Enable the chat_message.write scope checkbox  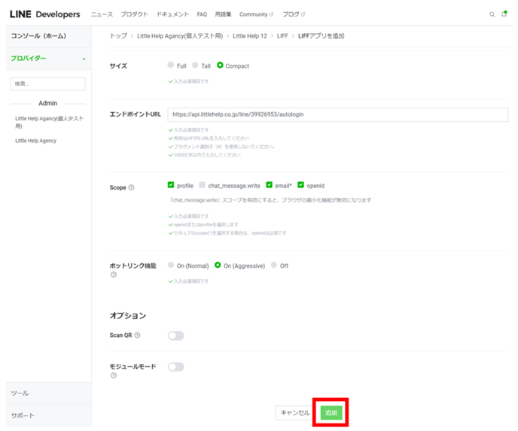[203, 185]
